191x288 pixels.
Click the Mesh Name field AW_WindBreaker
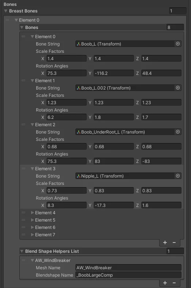tap(128, 267)
